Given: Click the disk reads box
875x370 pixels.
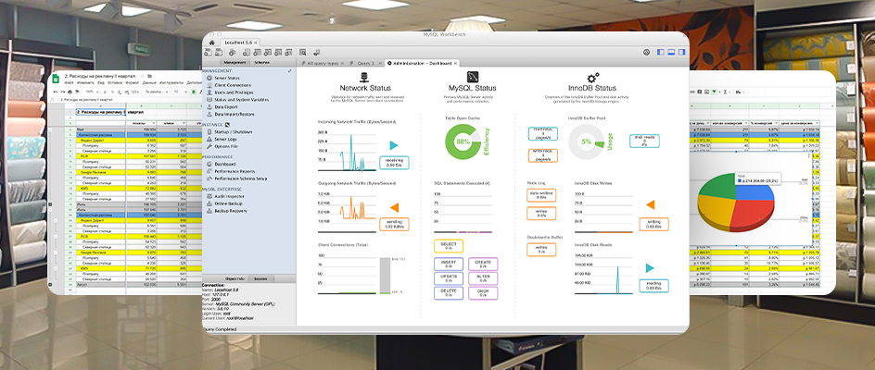Looking at the screenshot, I should (644, 141).
